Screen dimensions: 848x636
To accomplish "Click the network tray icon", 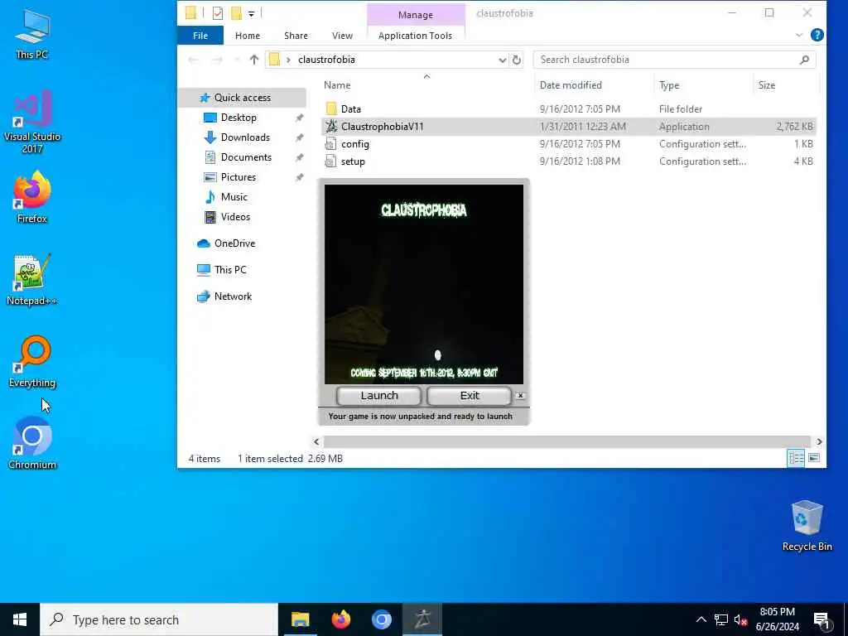I will pos(720,619).
